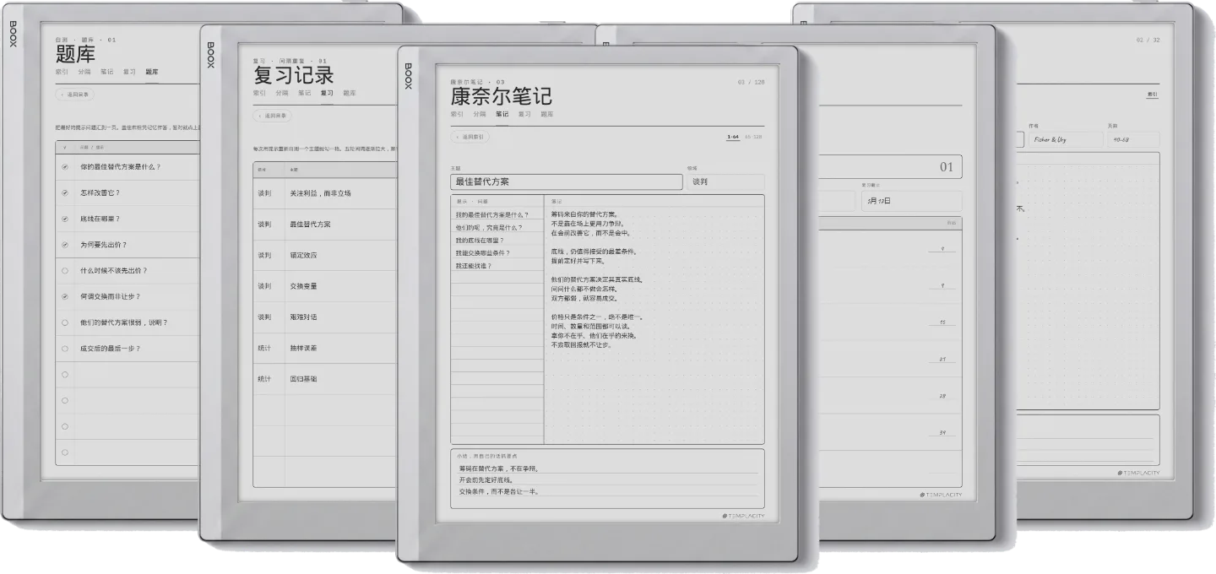Switch to 分隔 tab on 题库 page
The height and width of the screenshot is (574, 1216).
point(84,72)
